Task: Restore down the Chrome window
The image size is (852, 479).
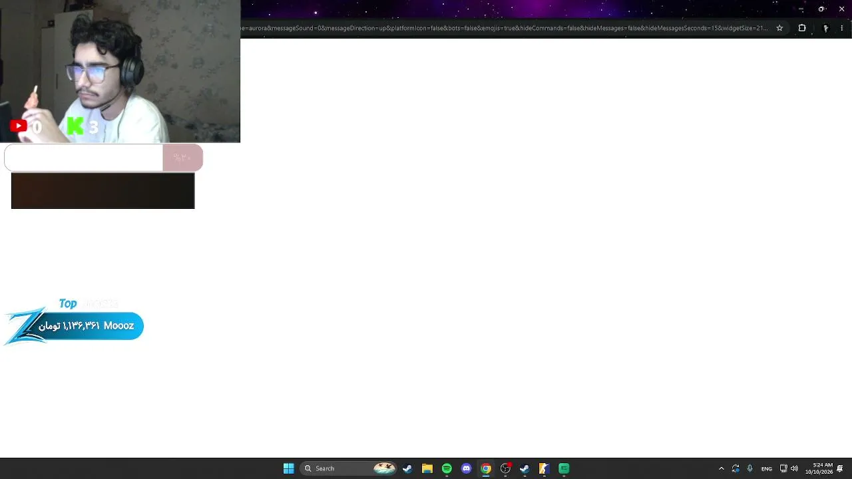Action: coord(821,9)
